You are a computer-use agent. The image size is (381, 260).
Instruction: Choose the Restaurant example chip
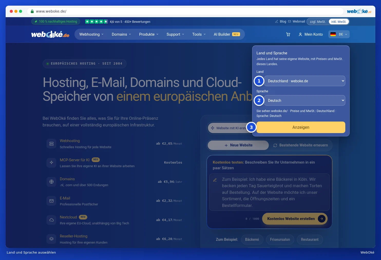[x=310, y=239]
